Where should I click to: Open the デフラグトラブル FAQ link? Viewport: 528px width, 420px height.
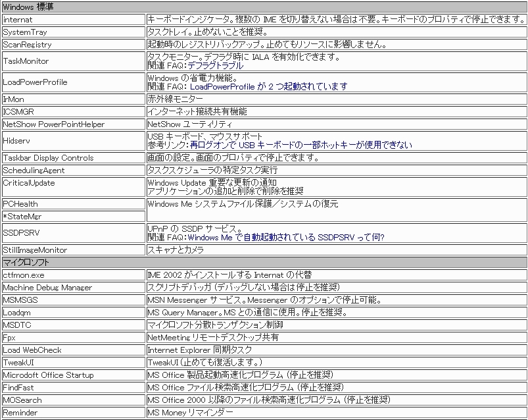(x=215, y=65)
